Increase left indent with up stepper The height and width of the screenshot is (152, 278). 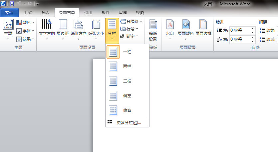pos(252,29)
